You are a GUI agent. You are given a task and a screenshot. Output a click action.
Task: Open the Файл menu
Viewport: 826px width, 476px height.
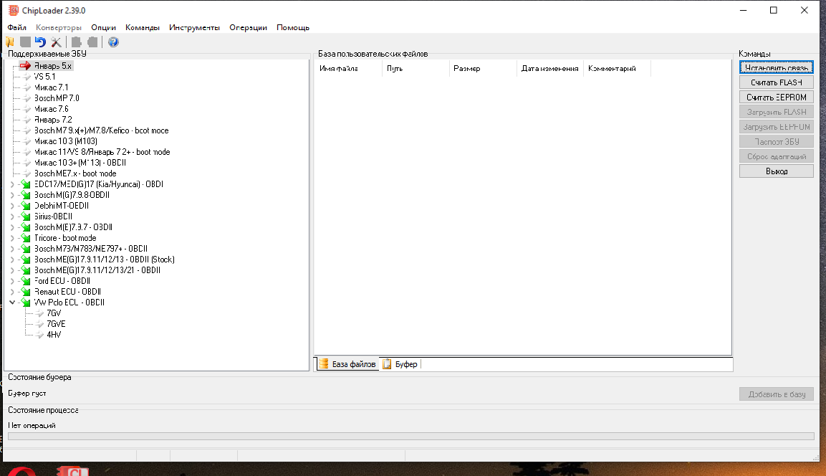(x=16, y=27)
